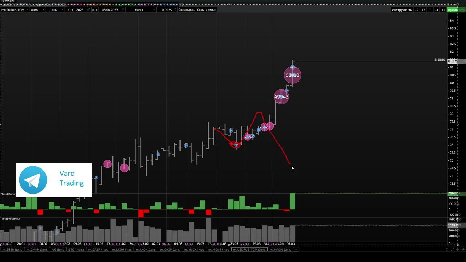Switch to the m_YNDX 1 час tab
466x262 pixels.
194,250
